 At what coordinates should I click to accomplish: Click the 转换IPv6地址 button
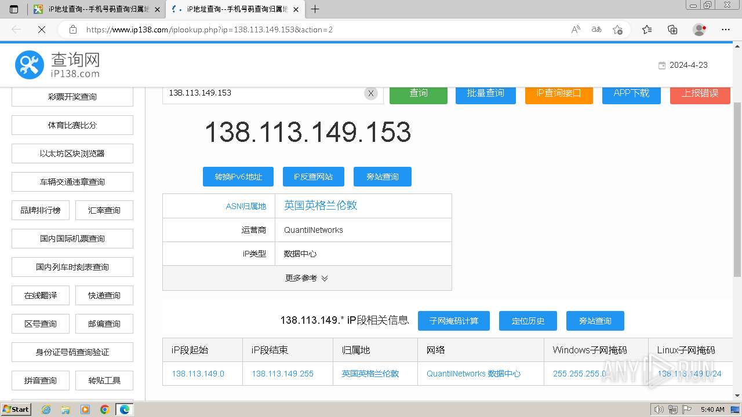tap(238, 177)
